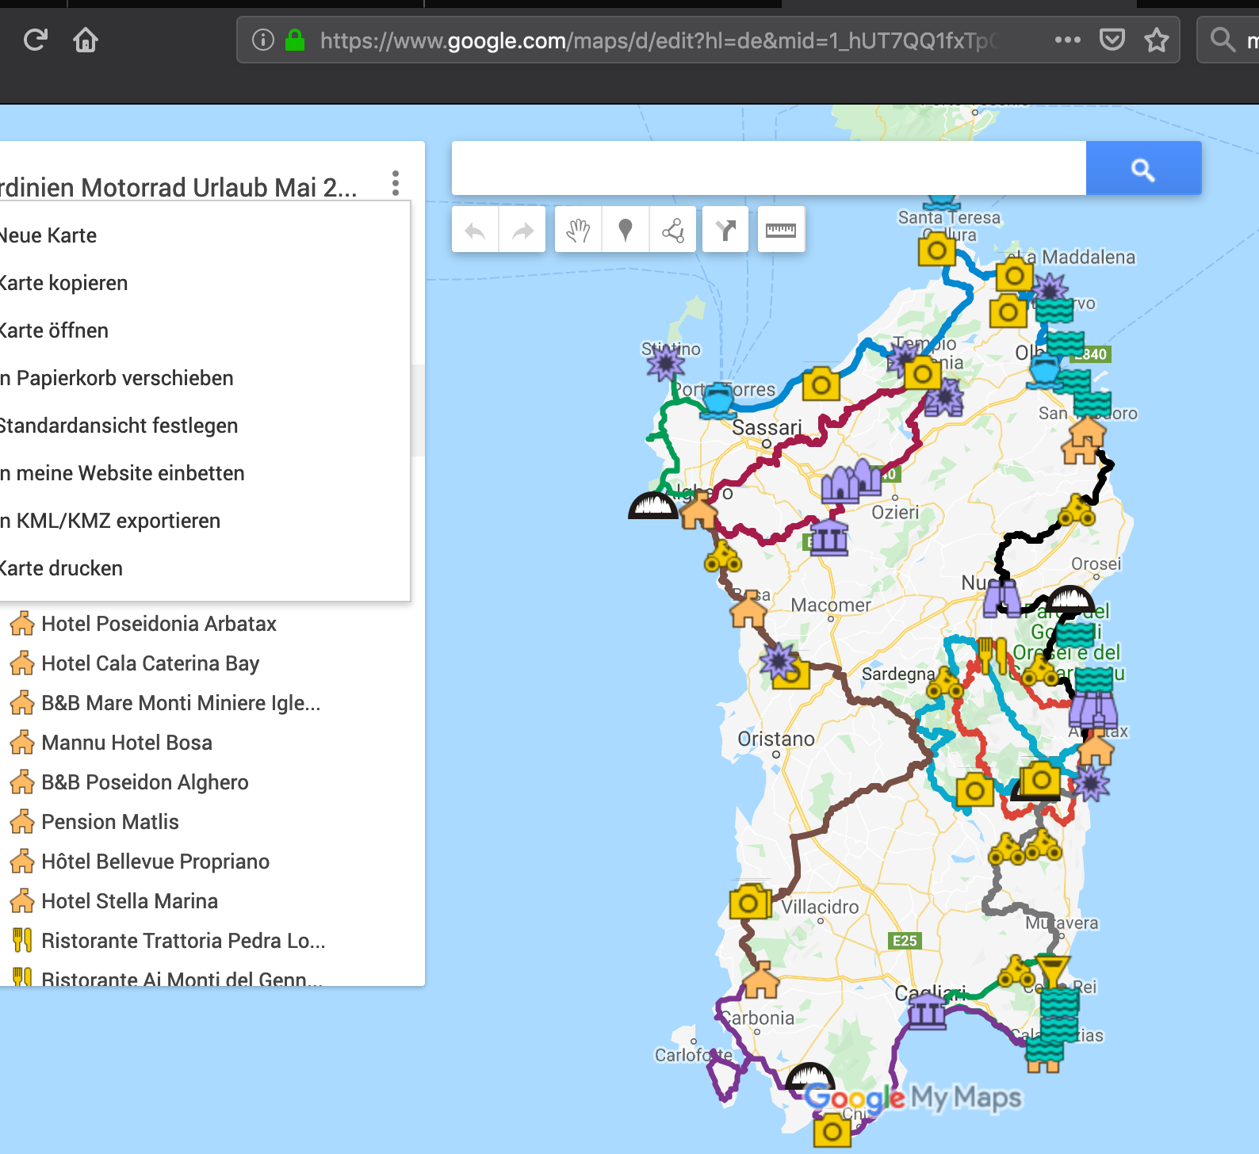
Task: Select the add marker pin tool
Action: (626, 231)
